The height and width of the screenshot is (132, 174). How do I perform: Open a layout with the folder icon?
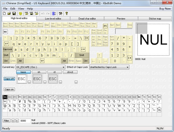pos(9,13)
